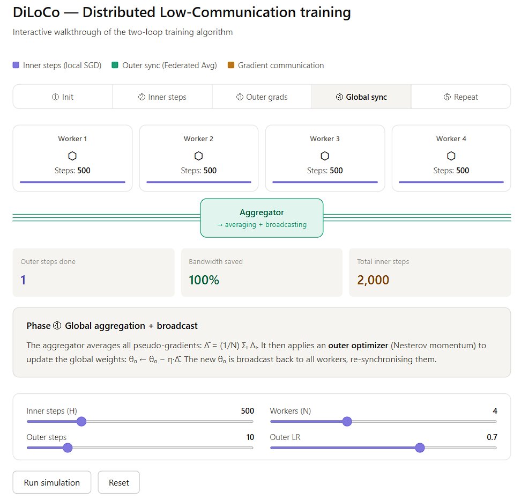The width and height of the screenshot is (521, 499).
Task: Click the 'Gradient communication' legend label
Action: (281, 65)
